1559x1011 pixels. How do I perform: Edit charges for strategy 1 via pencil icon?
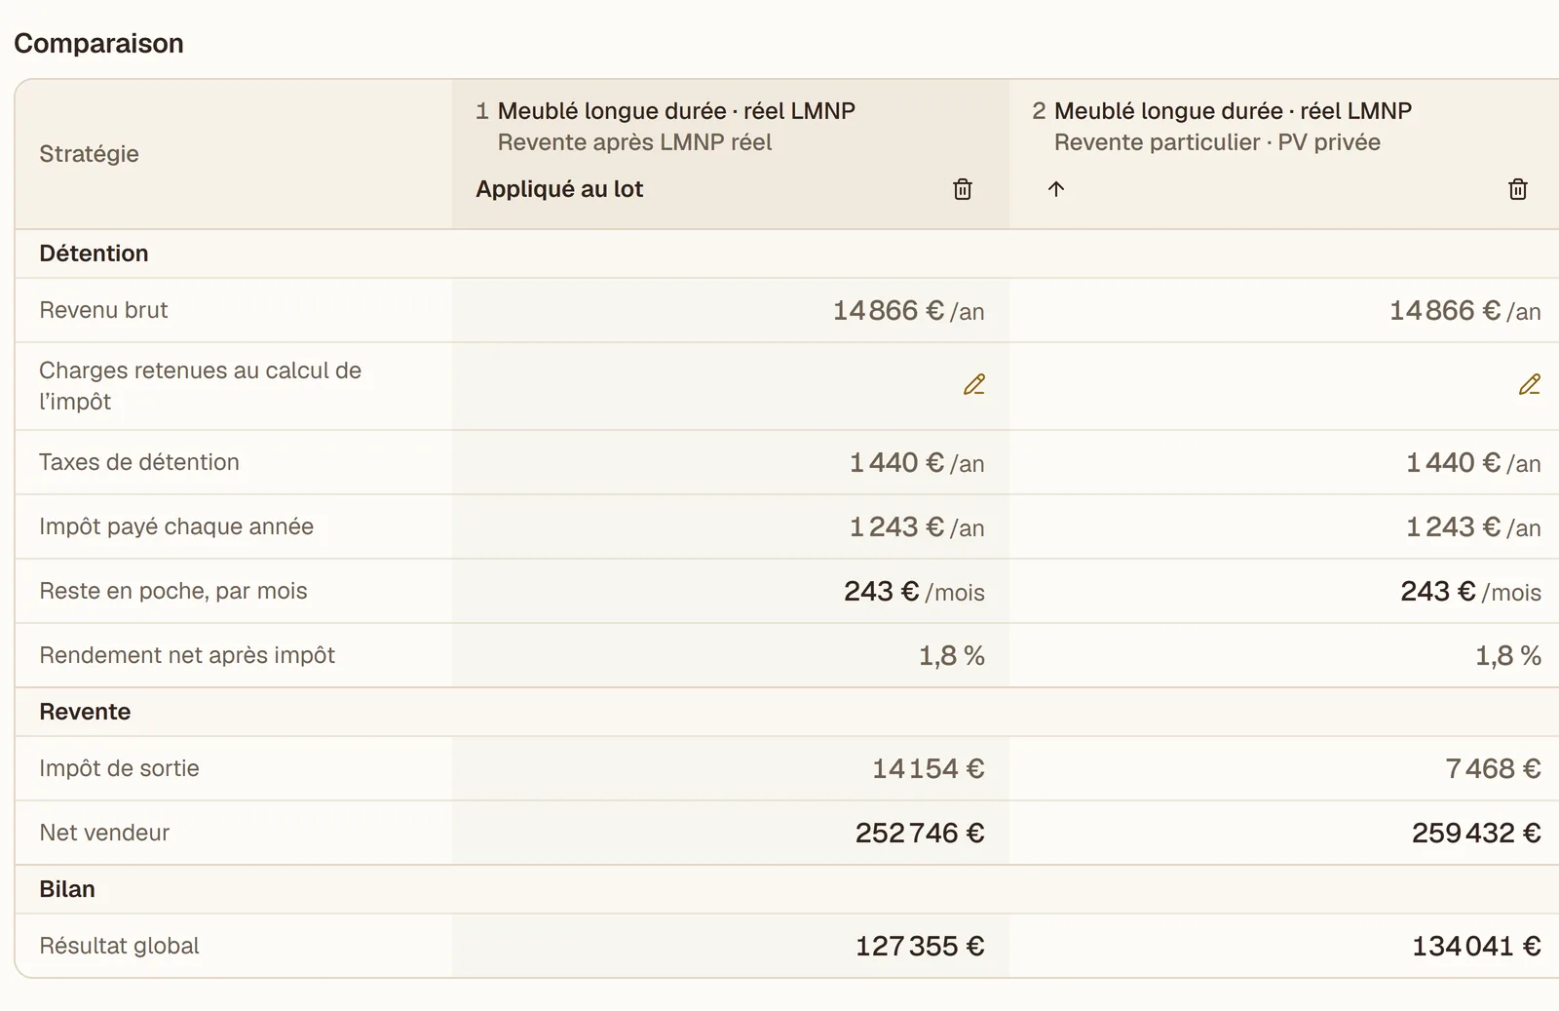tap(974, 385)
